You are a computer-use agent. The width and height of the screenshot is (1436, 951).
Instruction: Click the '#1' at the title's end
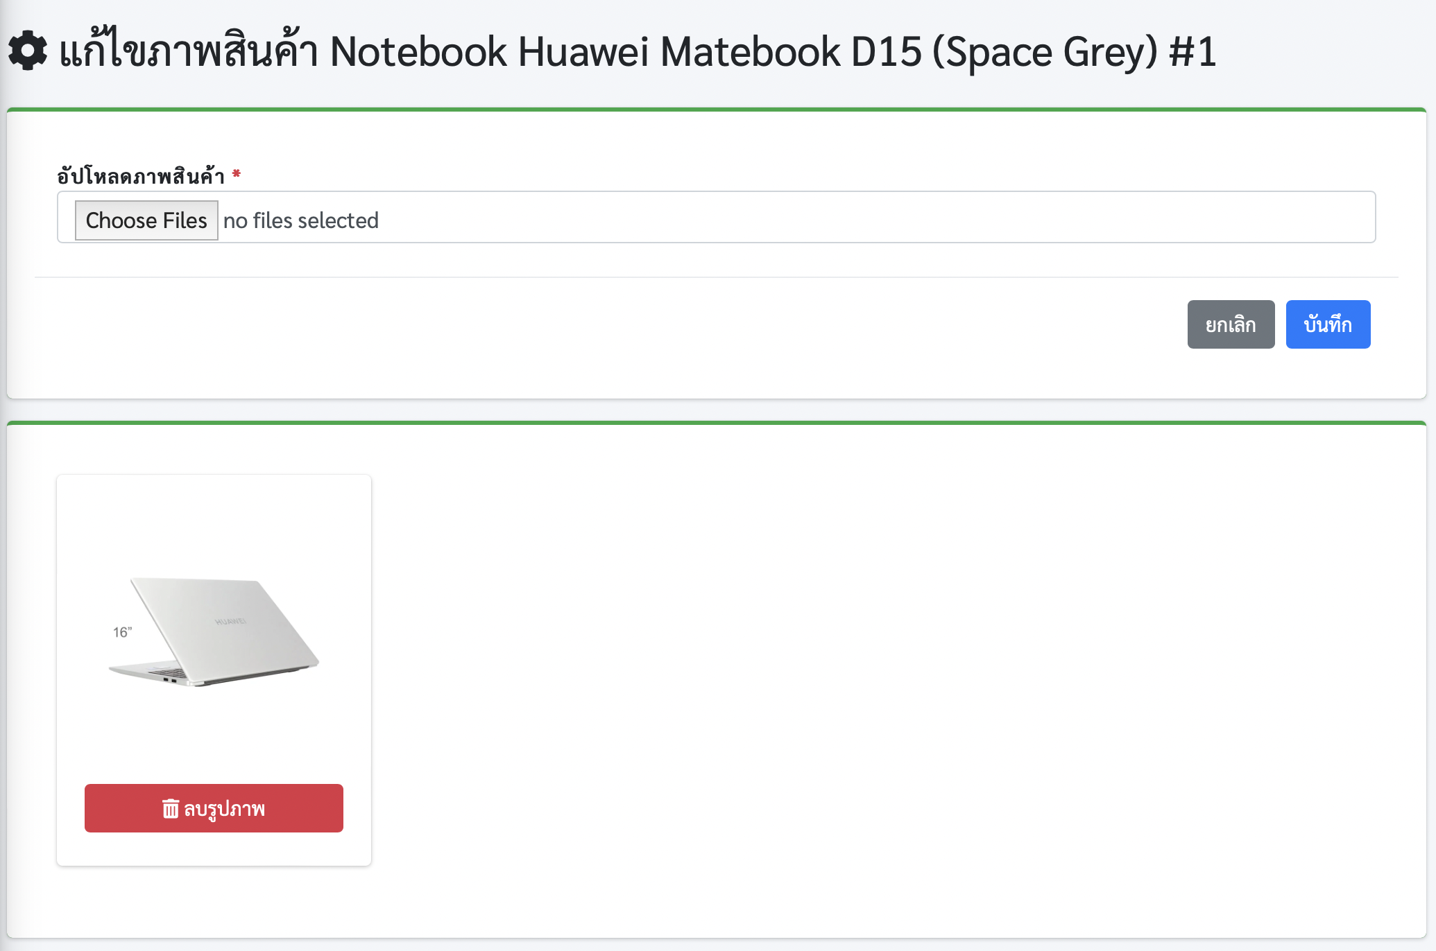1192,52
